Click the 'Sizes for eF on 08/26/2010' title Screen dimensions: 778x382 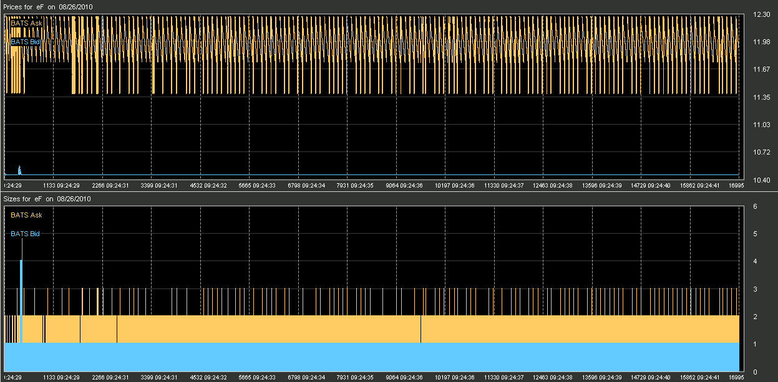[47, 199]
